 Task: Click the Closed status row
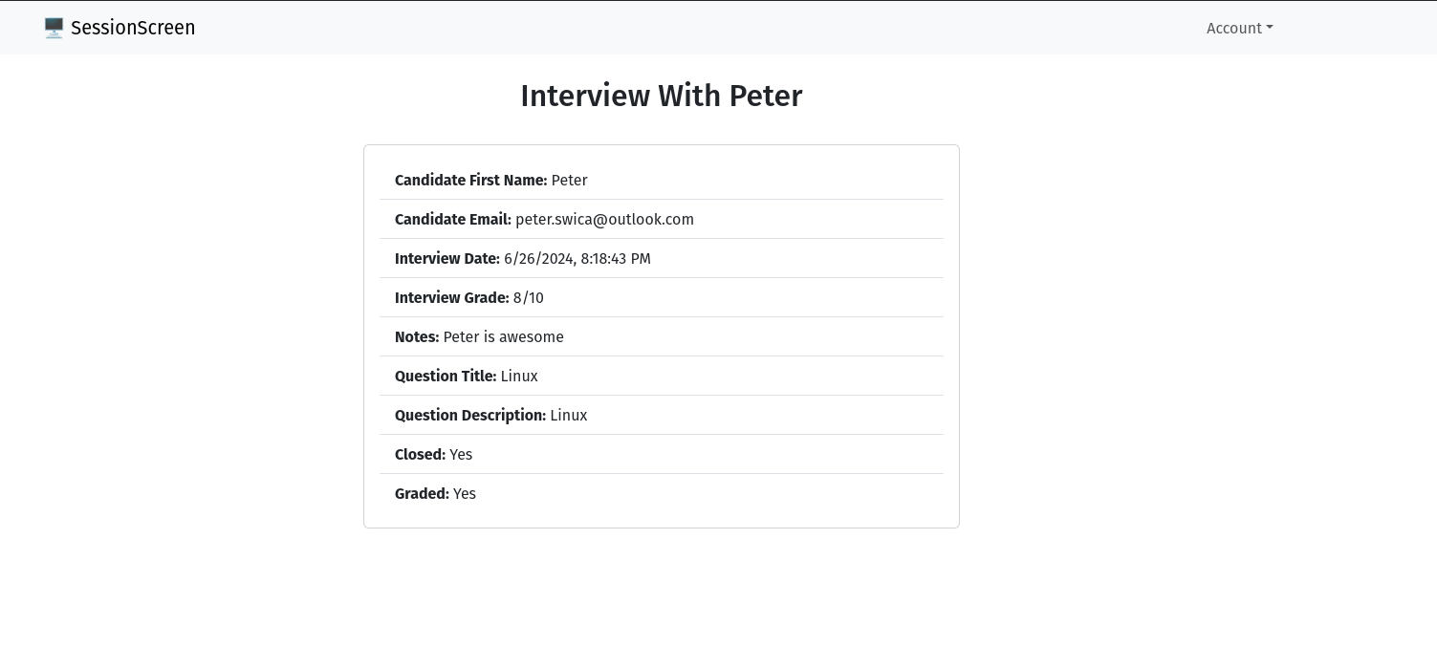click(x=662, y=454)
